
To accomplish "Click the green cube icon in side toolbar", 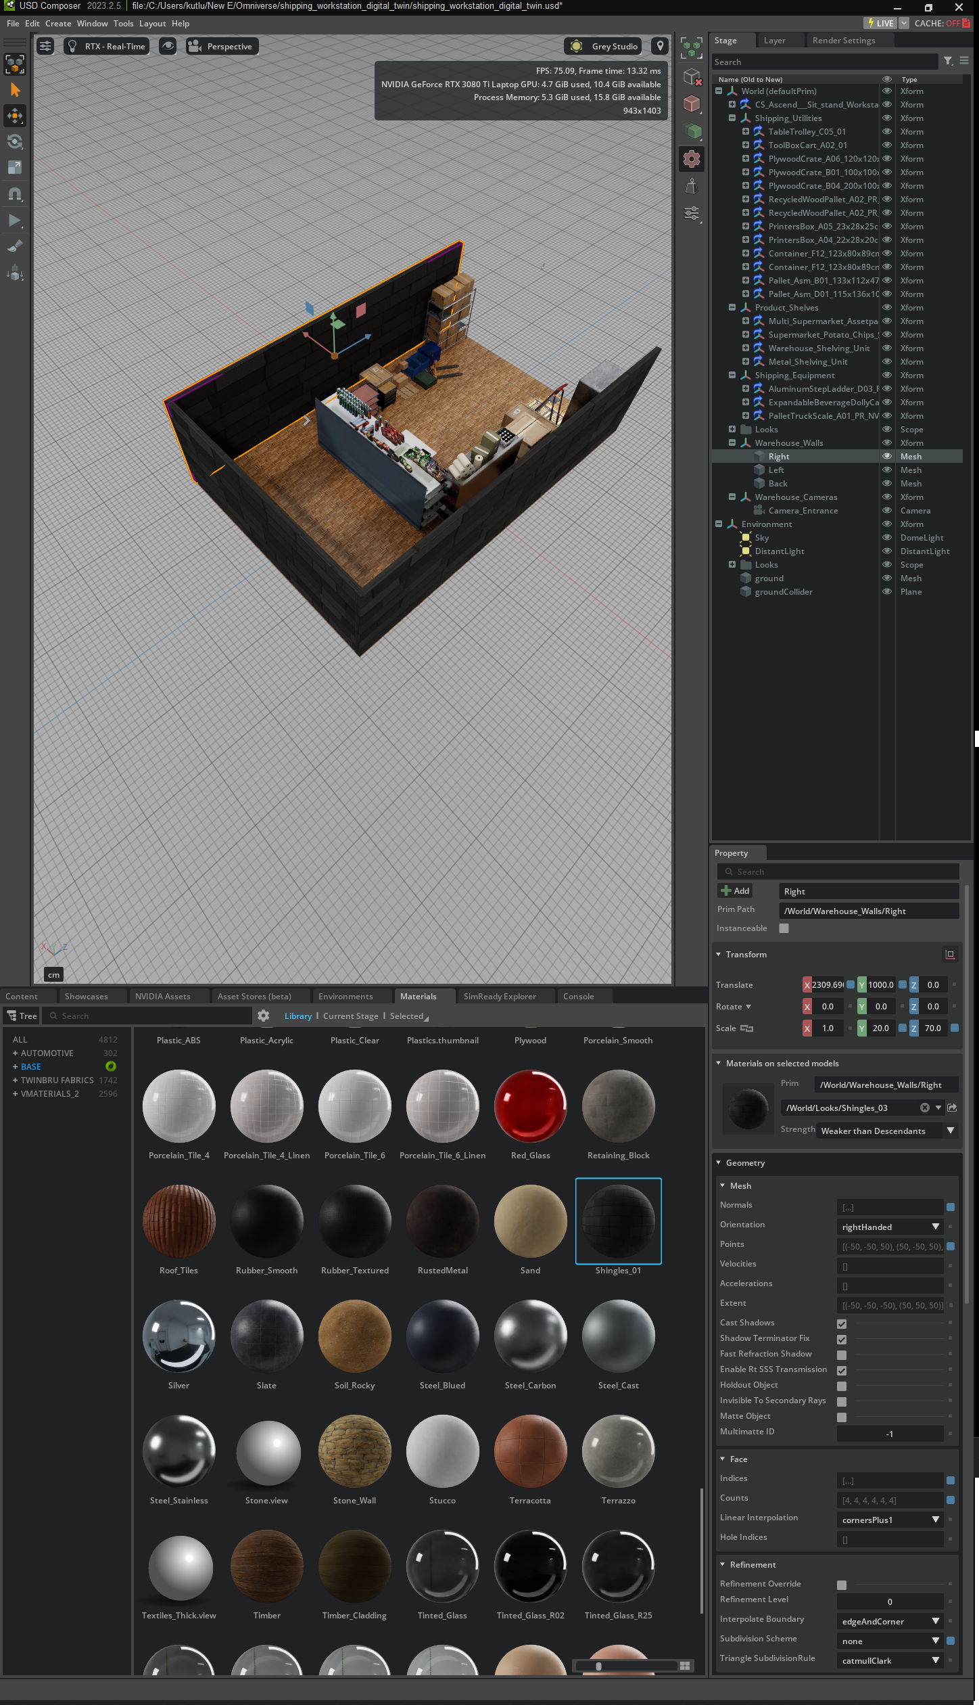I will tap(692, 131).
